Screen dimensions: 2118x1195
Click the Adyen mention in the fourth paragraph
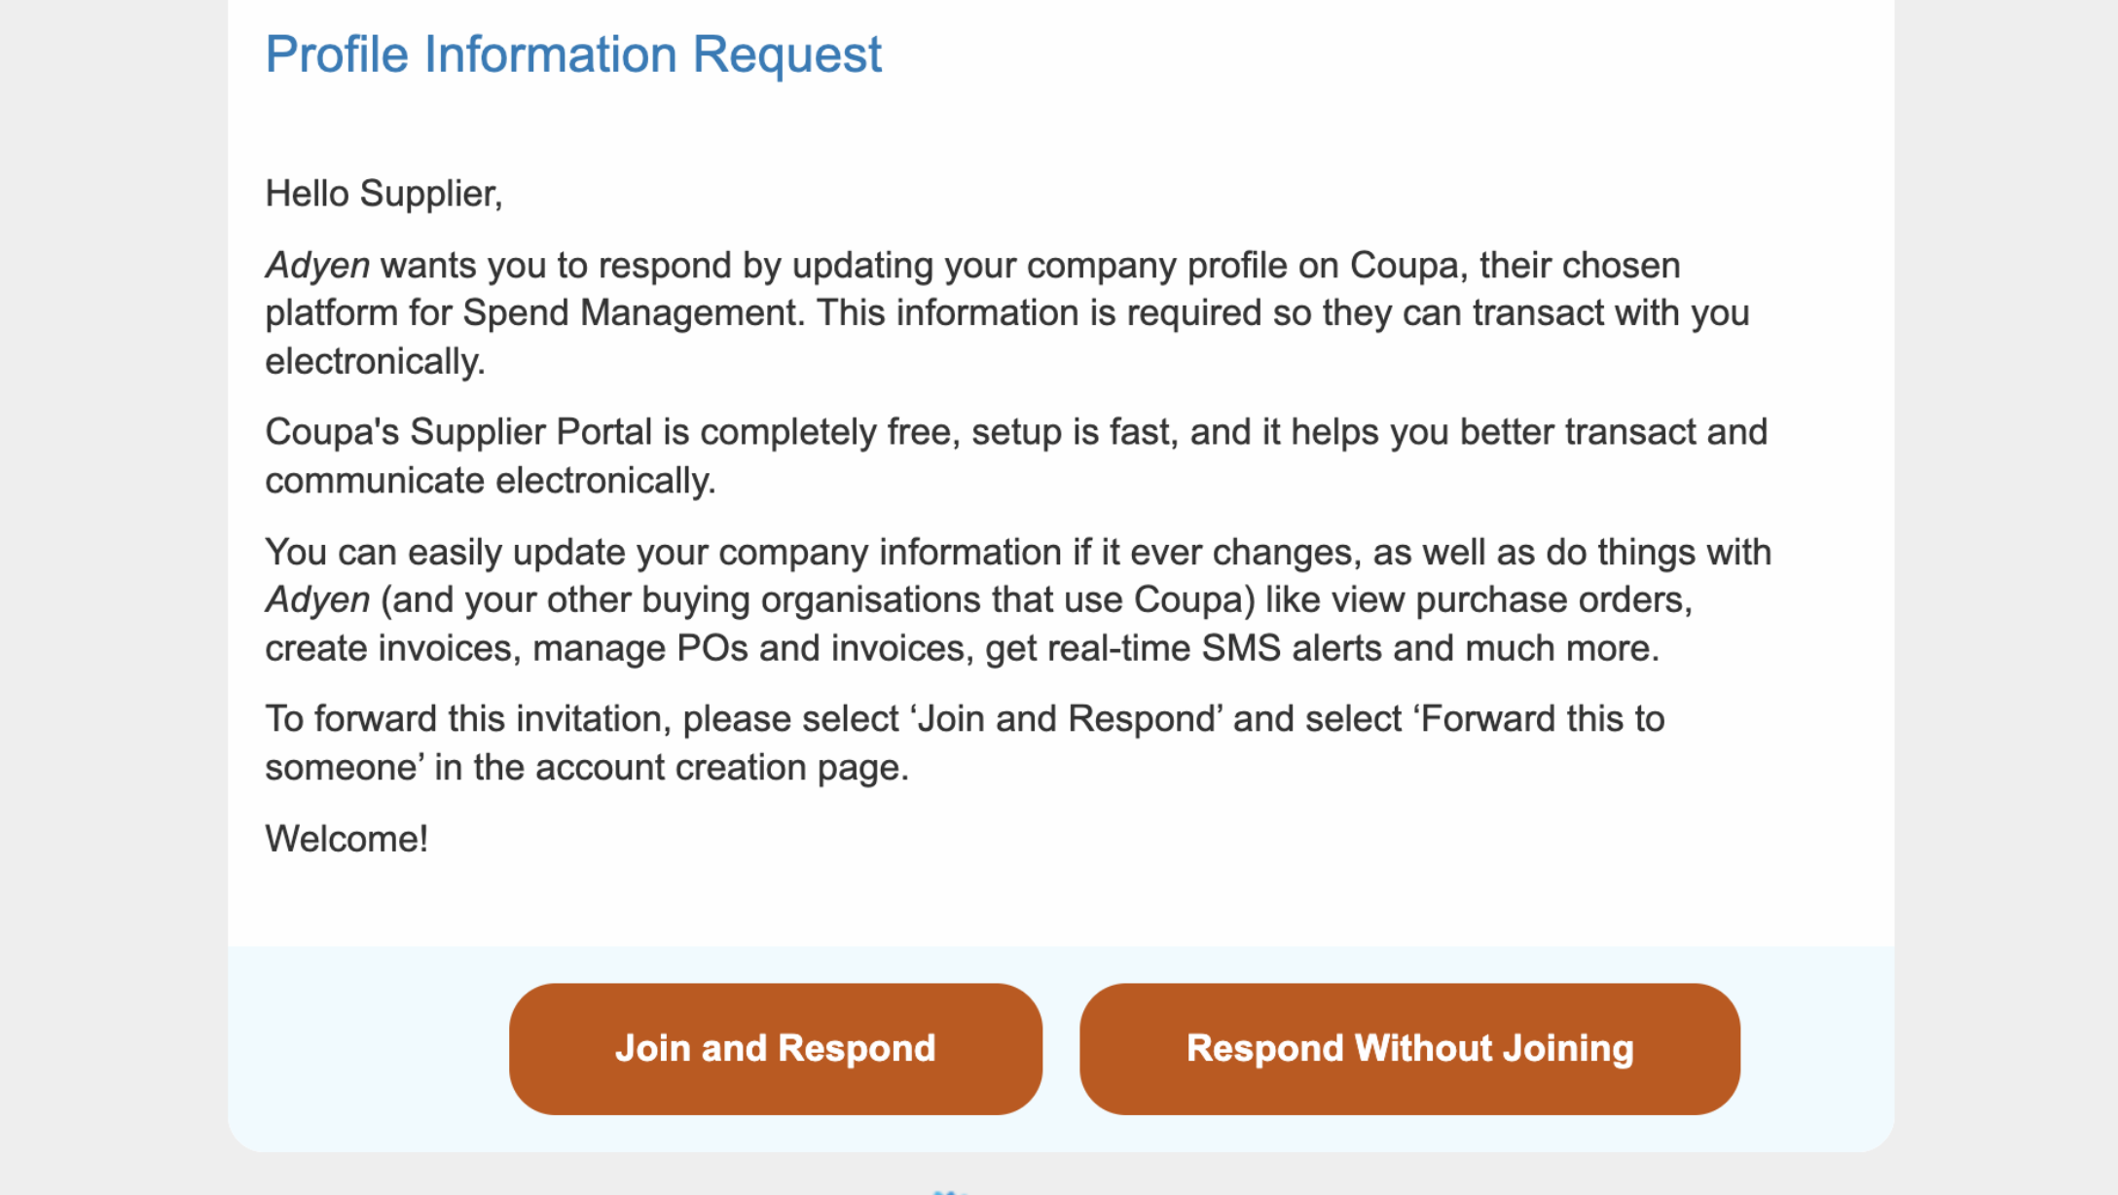click(316, 598)
